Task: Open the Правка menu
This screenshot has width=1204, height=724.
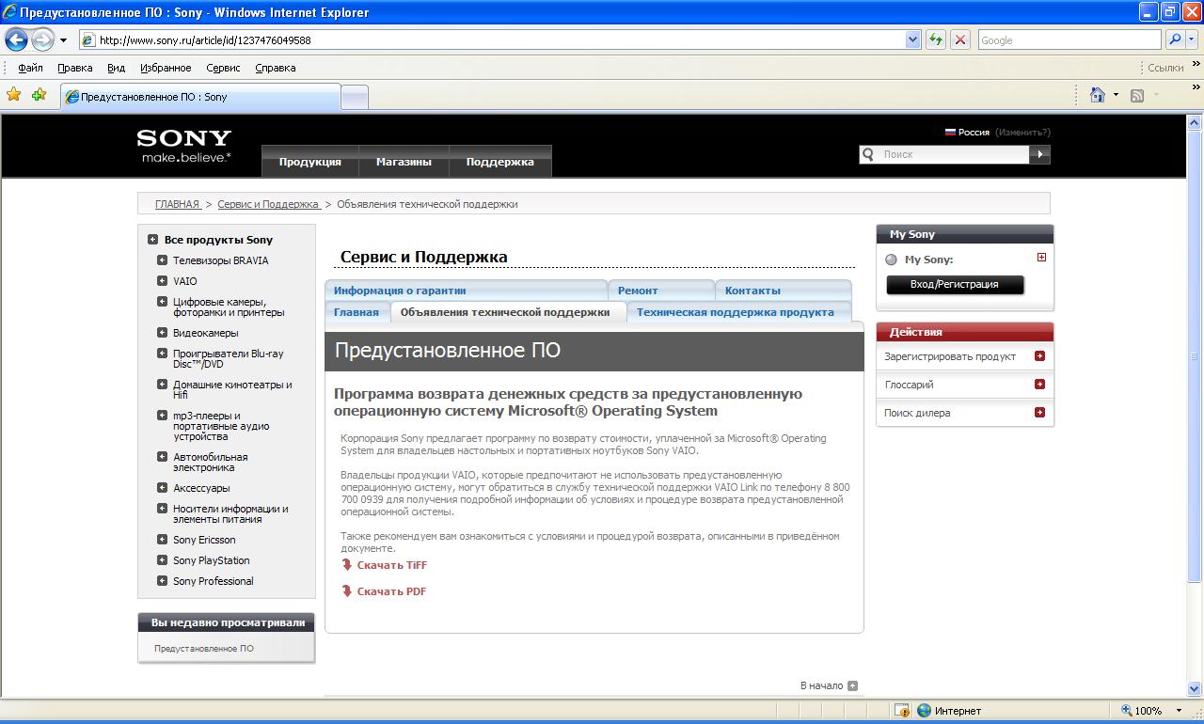Action: tap(74, 68)
